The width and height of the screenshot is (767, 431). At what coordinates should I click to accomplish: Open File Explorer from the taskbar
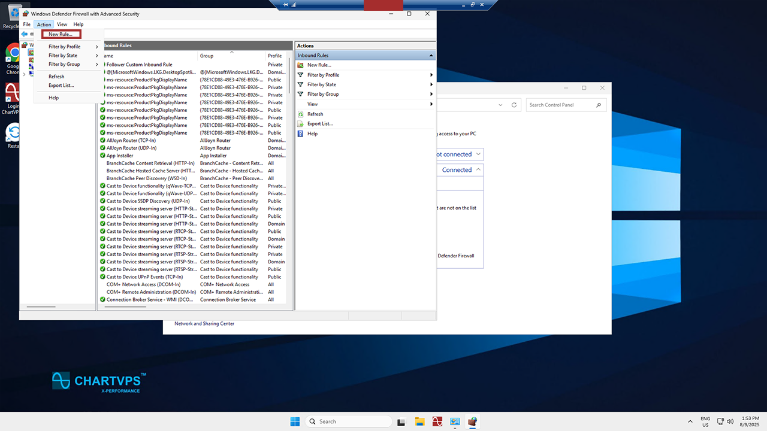419,421
